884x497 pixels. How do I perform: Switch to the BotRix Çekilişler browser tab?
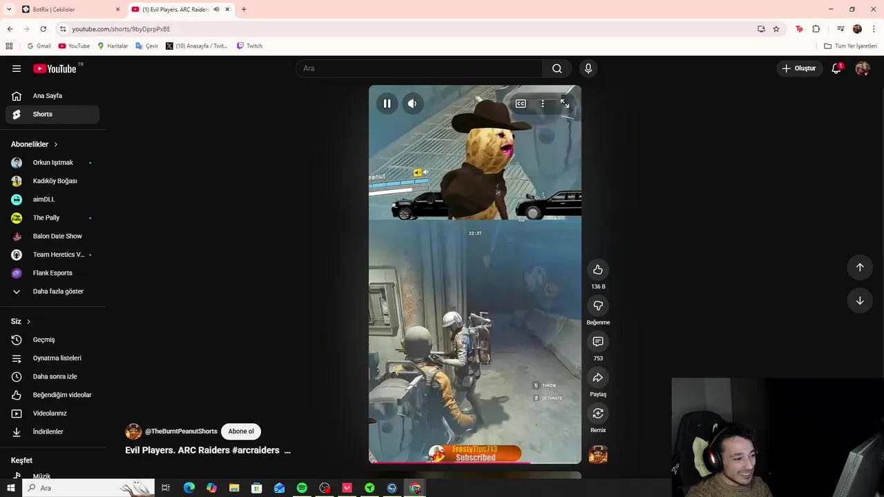click(69, 10)
